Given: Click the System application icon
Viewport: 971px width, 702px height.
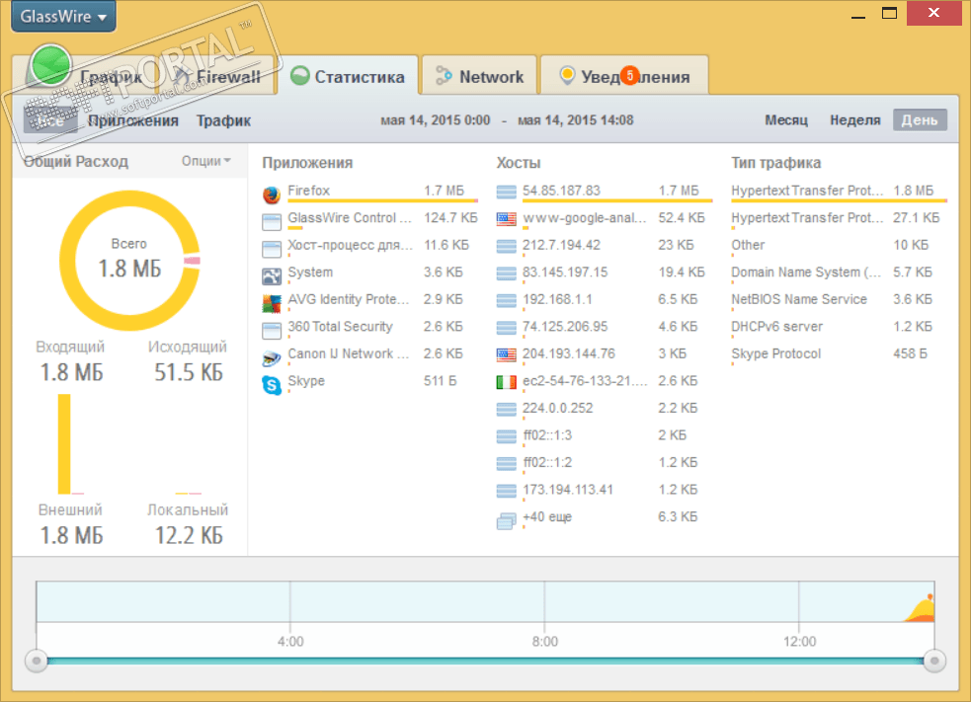Looking at the screenshot, I should pos(272,276).
